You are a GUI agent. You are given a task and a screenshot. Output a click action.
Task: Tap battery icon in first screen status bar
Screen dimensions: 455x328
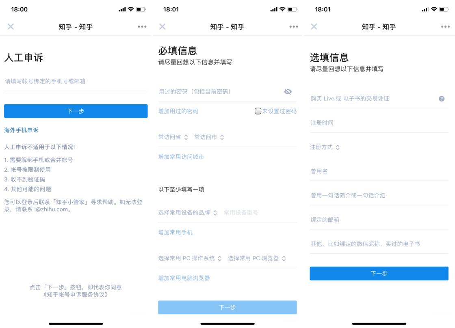pyautogui.click(x=141, y=9)
